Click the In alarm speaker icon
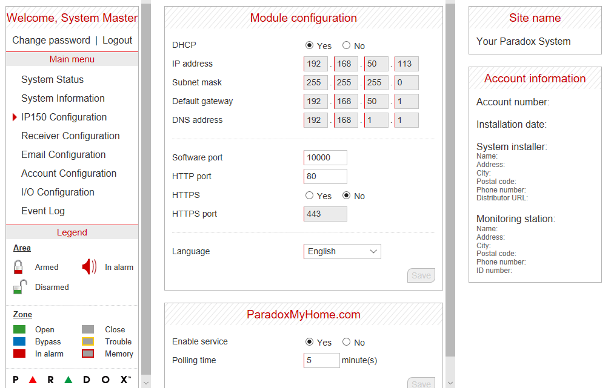Image resolution: width=614 pixels, height=388 pixels. click(x=89, y=267)
